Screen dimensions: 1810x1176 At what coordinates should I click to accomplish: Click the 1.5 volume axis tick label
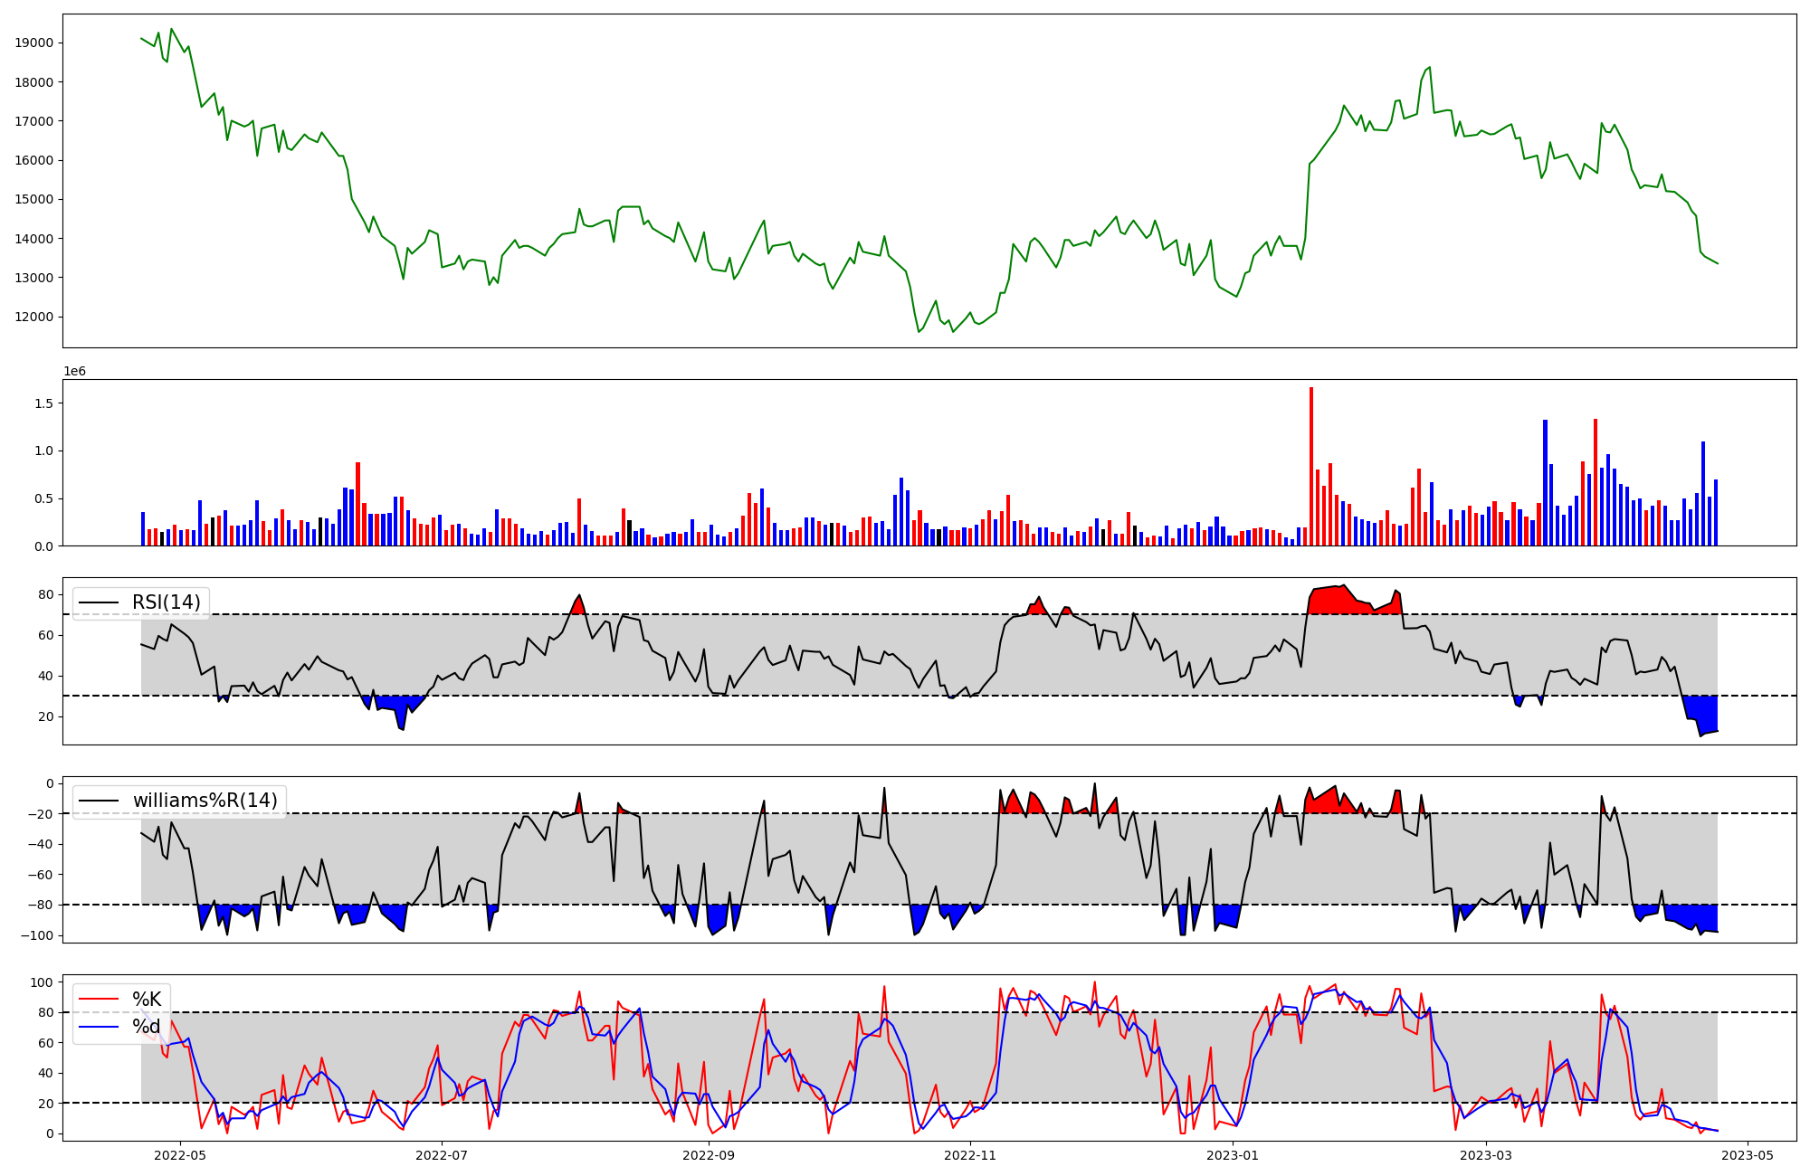point(43,403)
